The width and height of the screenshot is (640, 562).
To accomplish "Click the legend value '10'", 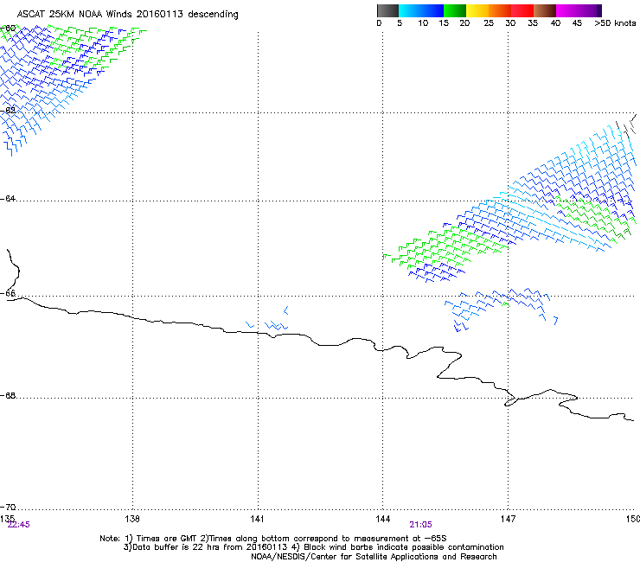I will (x=423, y=23).
